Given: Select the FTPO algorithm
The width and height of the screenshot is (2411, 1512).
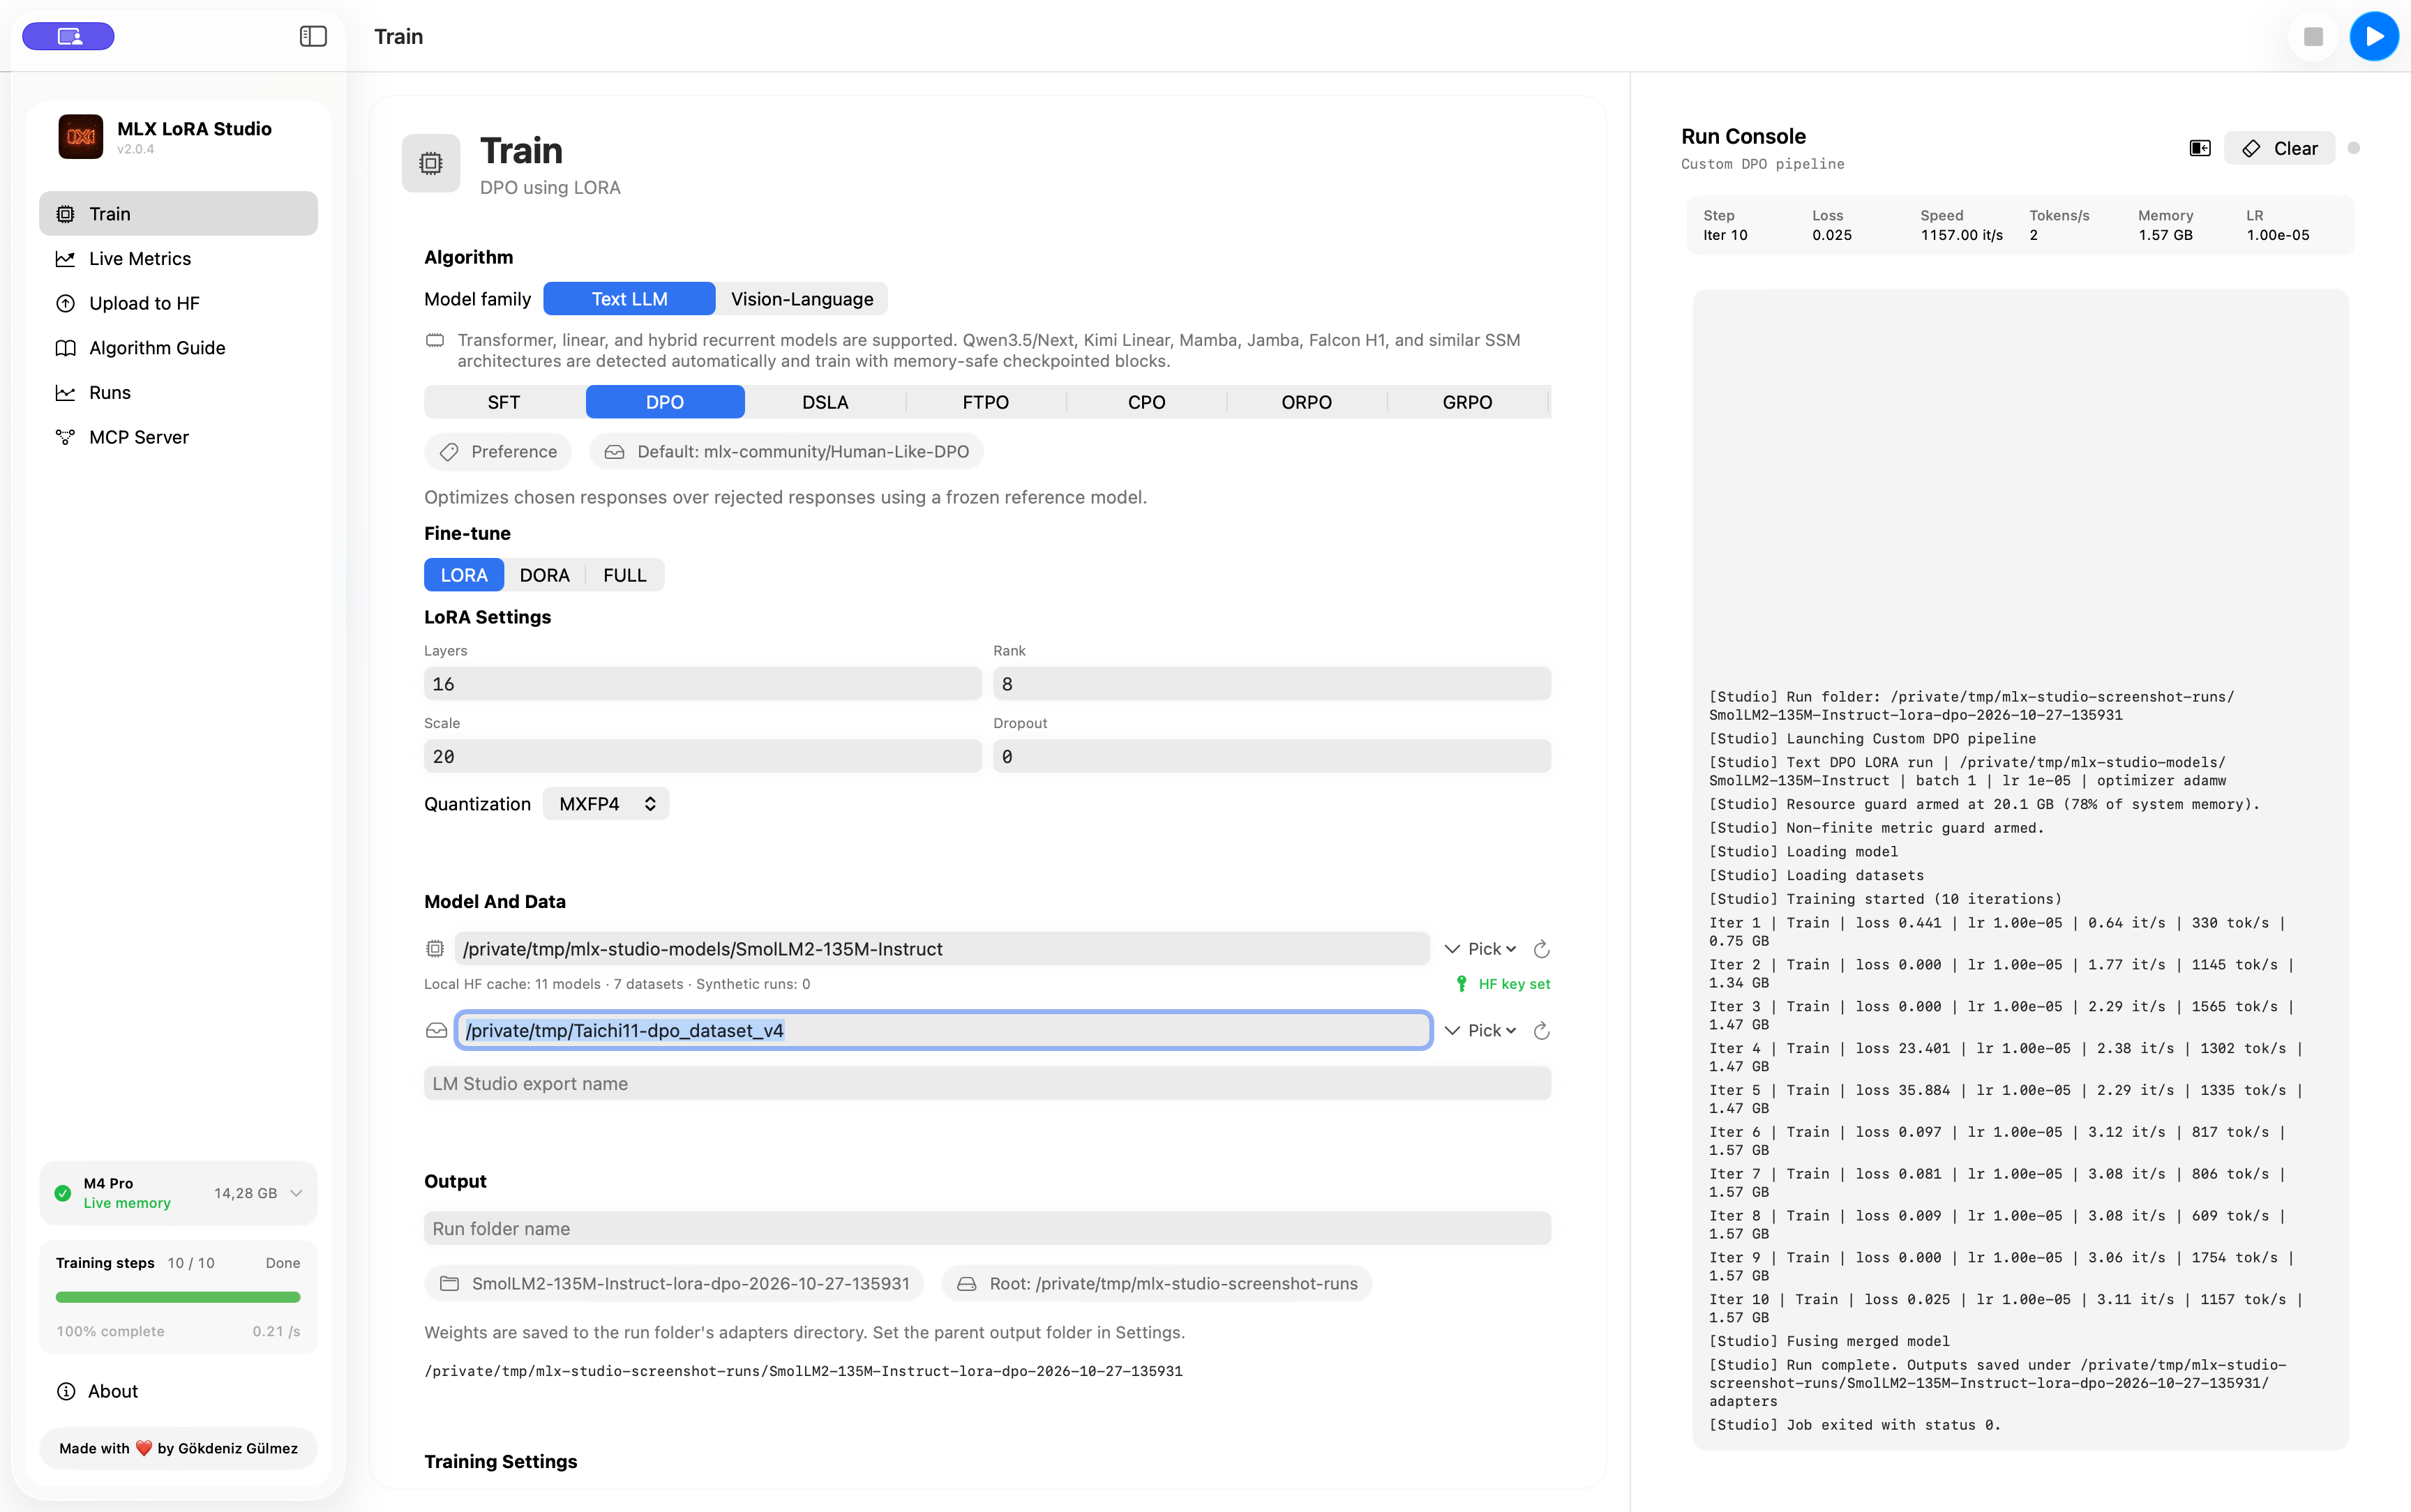Looking at the screenshot, I should [x=985, y=402].
